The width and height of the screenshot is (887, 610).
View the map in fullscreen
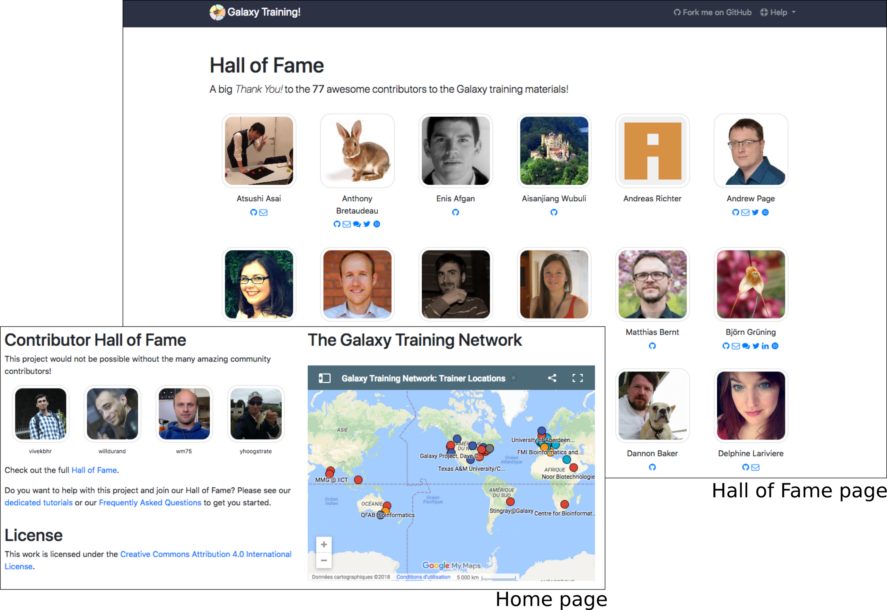click(x=578, y=378)
